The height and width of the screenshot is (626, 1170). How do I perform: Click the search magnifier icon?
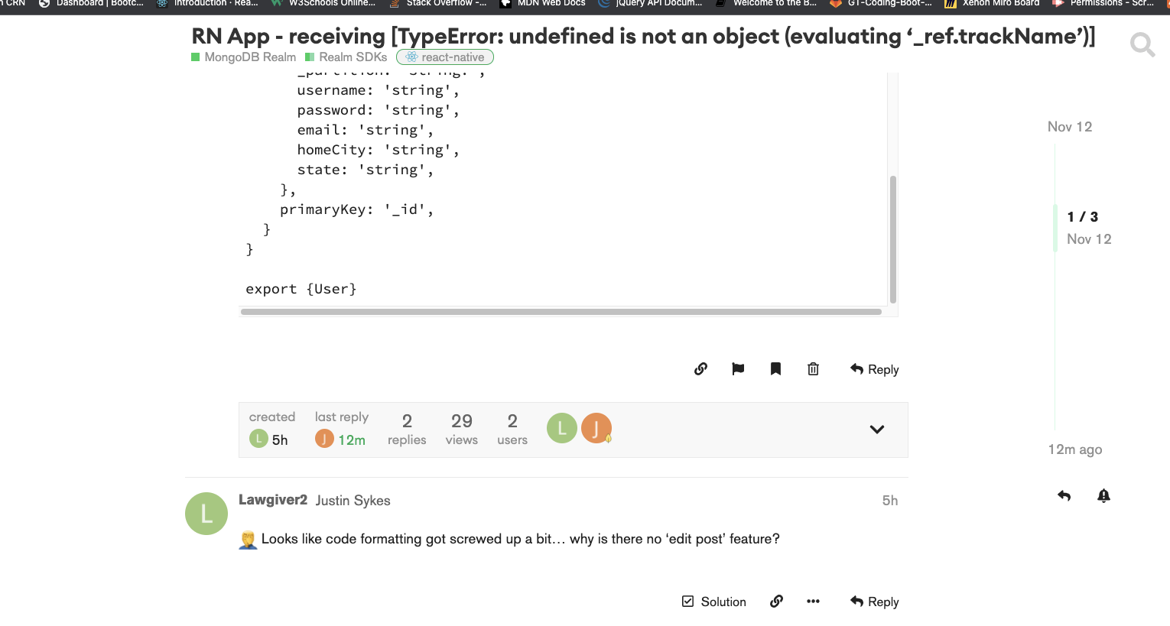pos(1142,44)
